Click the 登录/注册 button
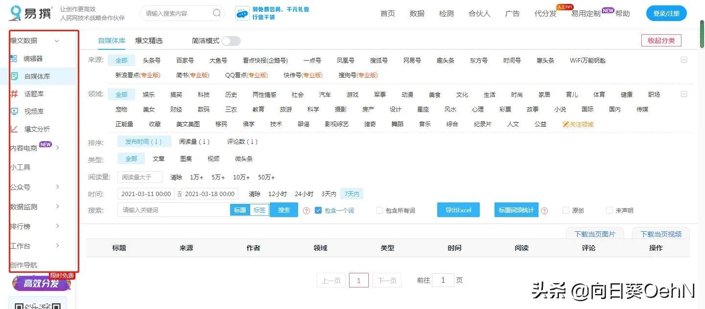Screen dimensions: 705x309 tap(666, 13)
